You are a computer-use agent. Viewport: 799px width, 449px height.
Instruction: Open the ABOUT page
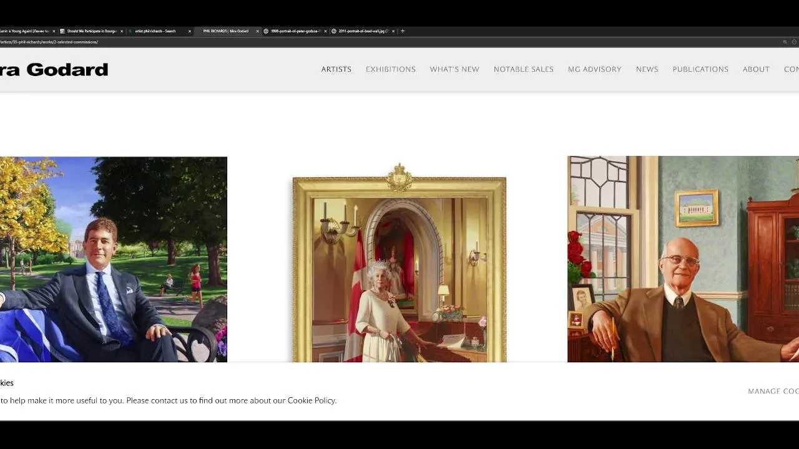756,69
